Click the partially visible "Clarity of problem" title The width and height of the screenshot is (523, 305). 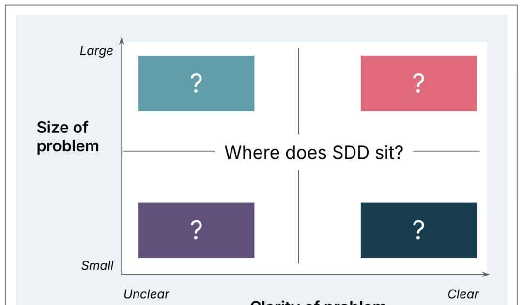click(318, 302)
